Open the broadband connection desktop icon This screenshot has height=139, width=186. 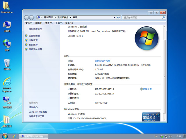7,103
